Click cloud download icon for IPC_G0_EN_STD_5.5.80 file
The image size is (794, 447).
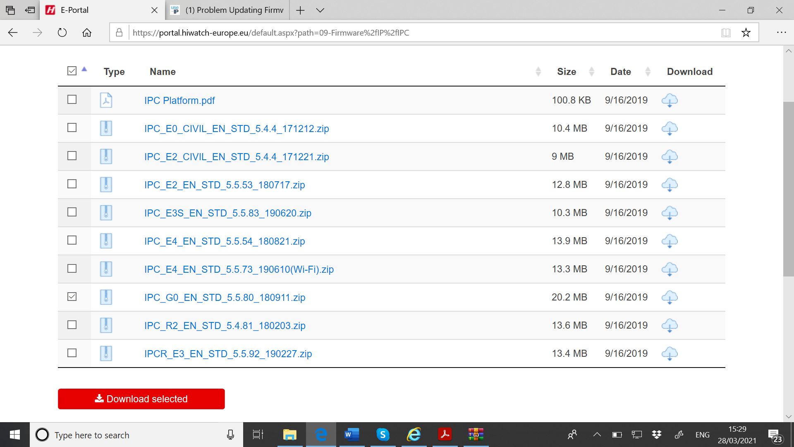669,297
